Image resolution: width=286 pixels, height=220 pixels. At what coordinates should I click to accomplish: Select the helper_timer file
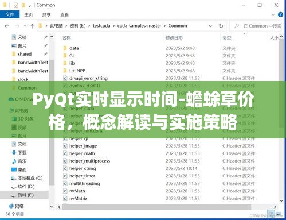82,176
